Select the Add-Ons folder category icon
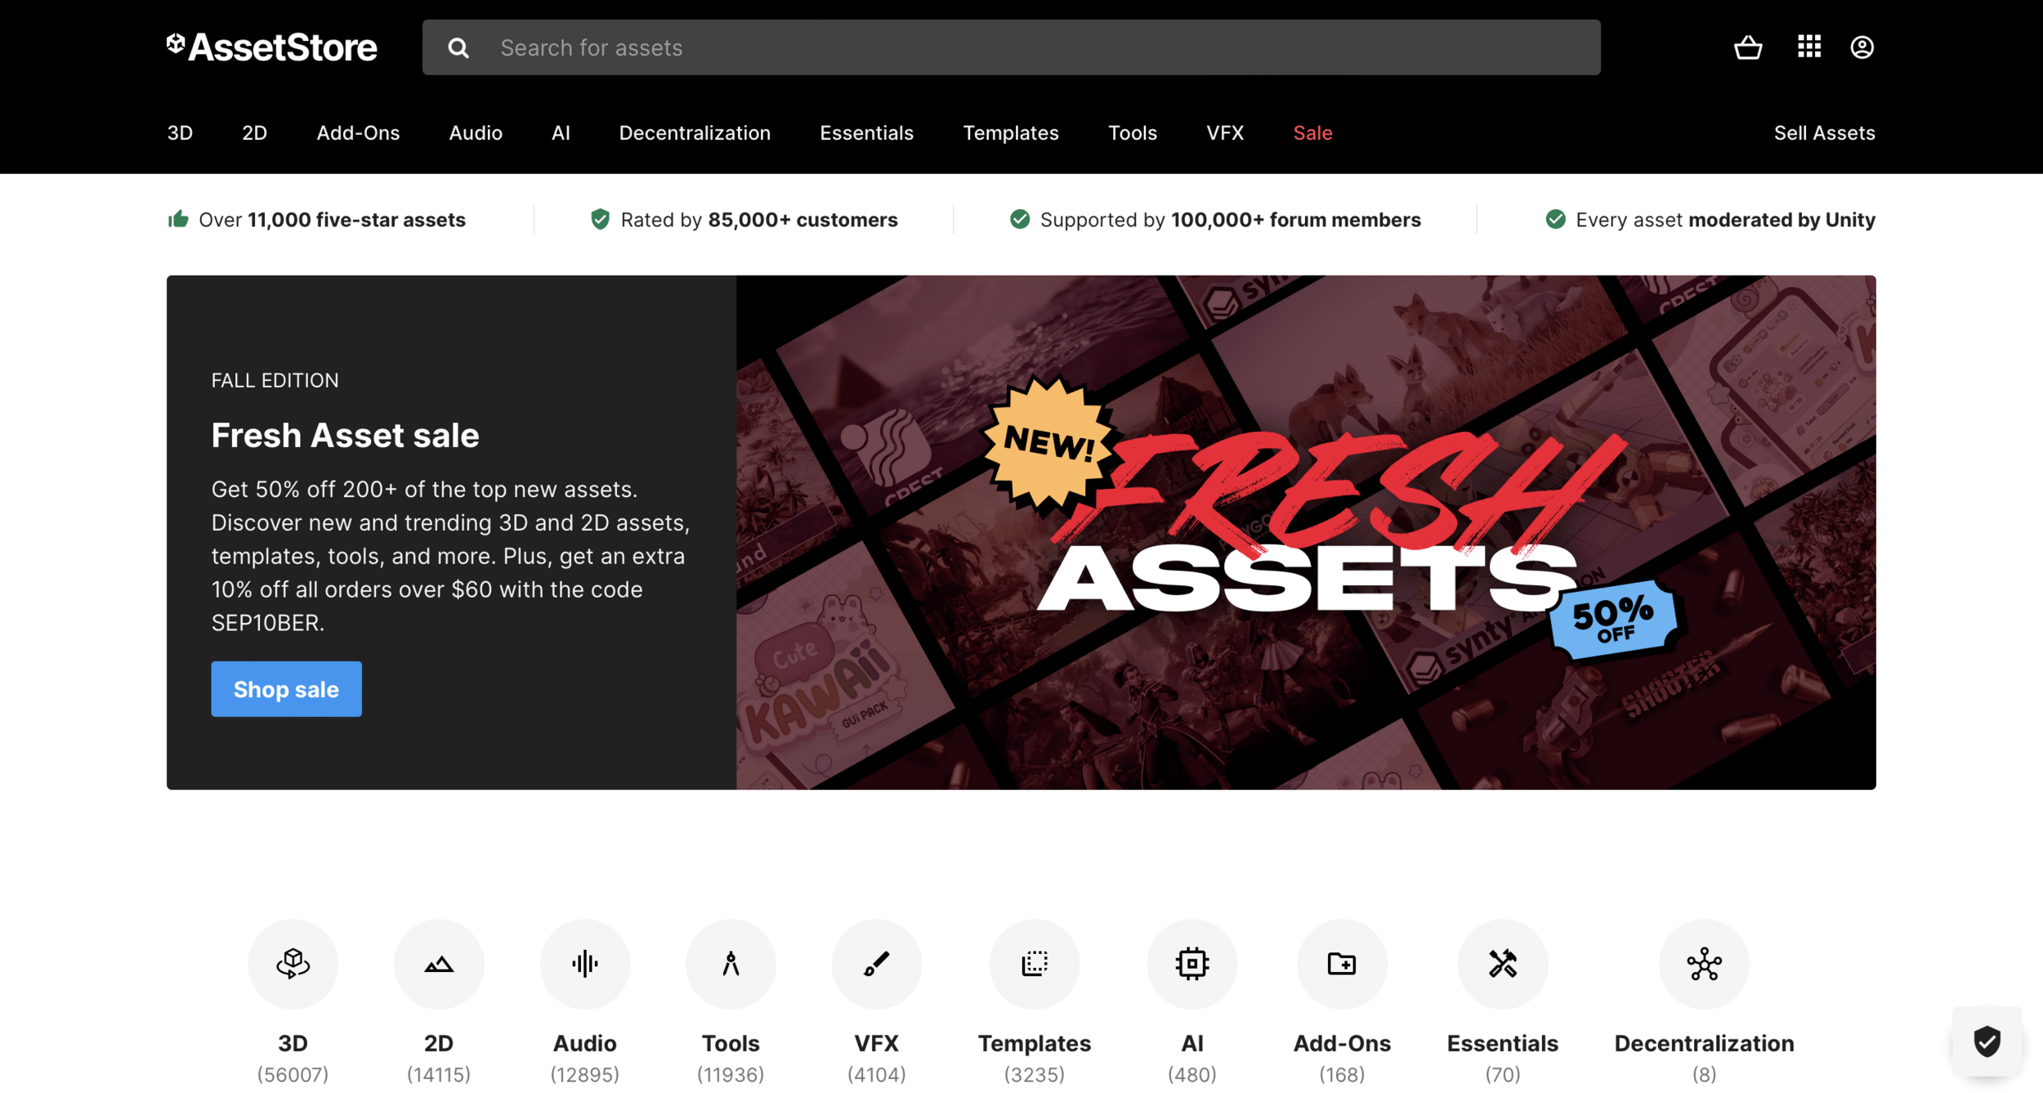 tap(1342, 964)
